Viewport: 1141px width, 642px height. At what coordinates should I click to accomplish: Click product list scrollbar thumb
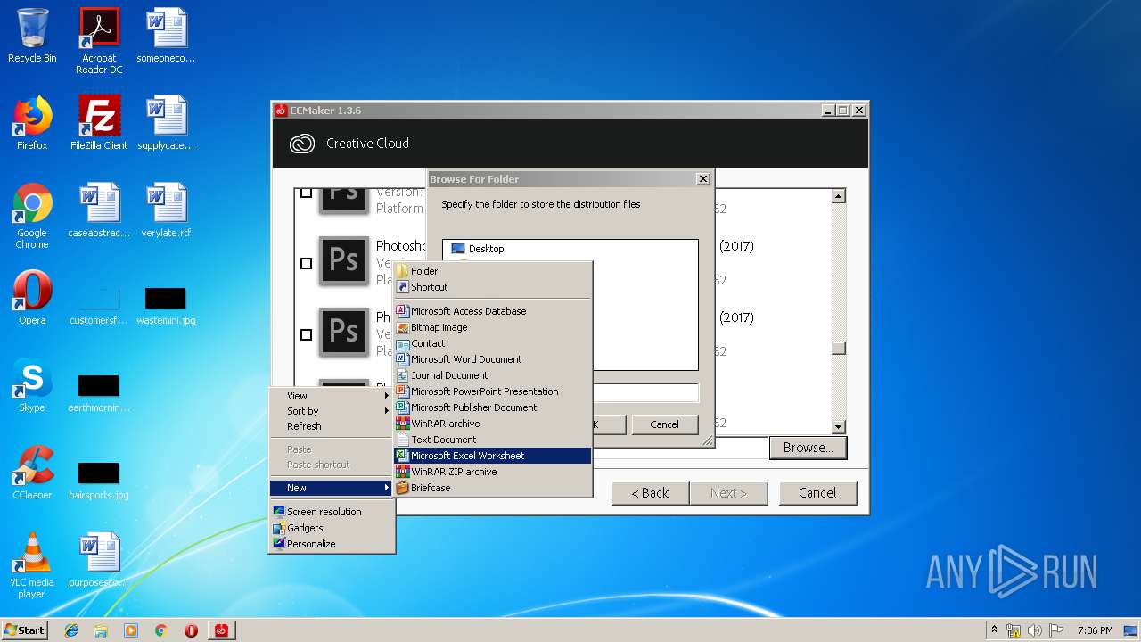pos(838,349)
